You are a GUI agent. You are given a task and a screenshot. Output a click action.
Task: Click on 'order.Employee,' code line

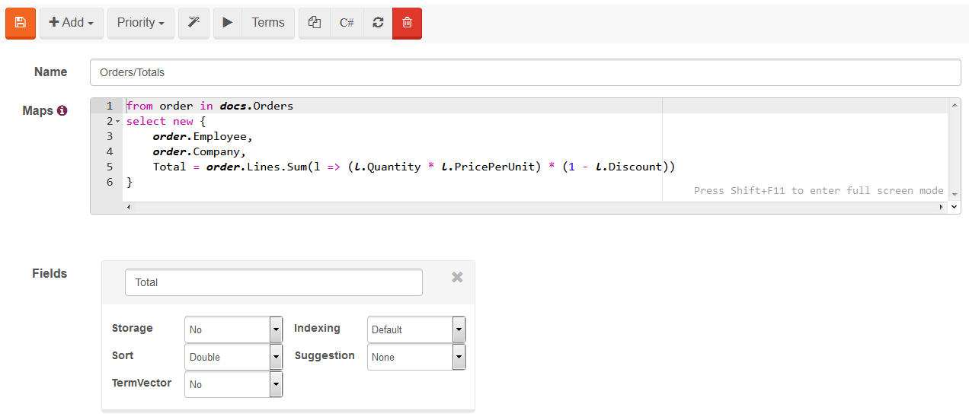tap(202, 136)
